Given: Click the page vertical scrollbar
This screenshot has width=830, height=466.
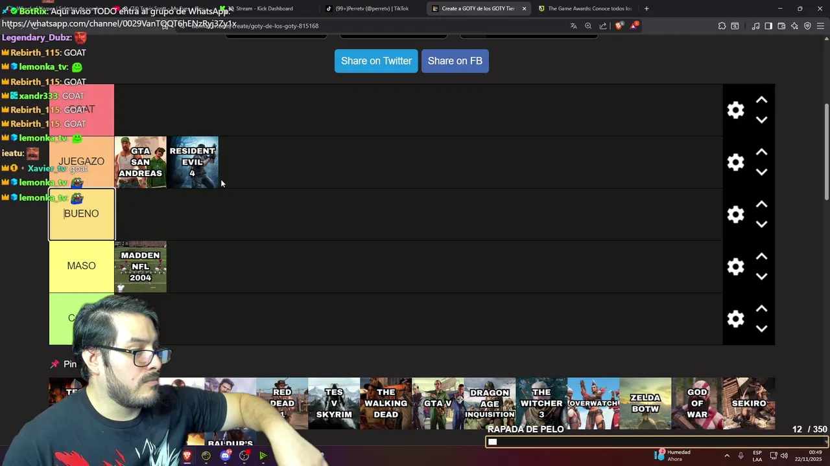Looking at the screenshot, I should [826, 152].
